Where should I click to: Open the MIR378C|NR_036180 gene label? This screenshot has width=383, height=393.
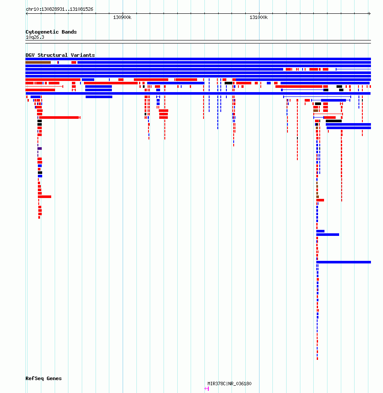click(x=229, y=384)
